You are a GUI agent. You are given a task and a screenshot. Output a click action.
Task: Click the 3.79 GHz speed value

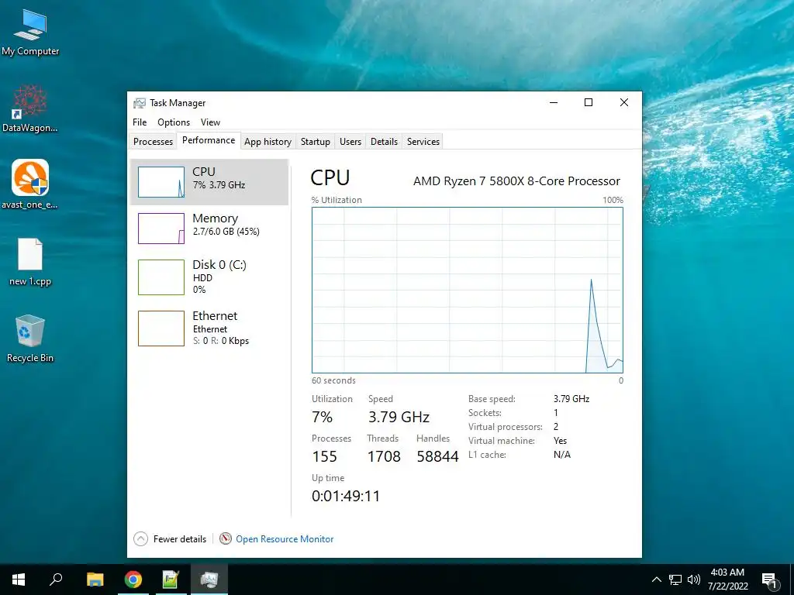coord(399,417)
